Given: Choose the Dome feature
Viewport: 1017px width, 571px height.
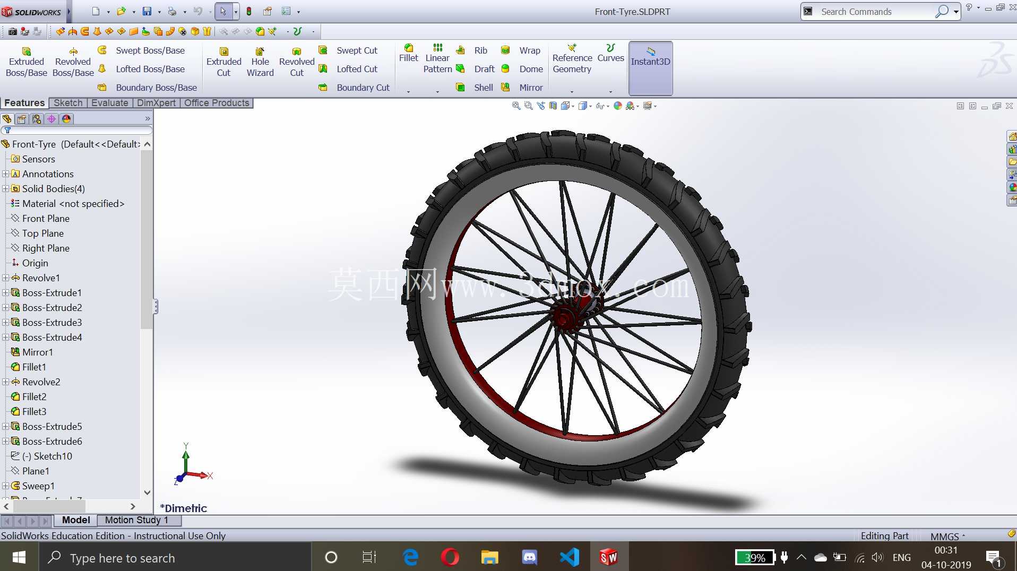Looking at the screenshot, I should tap(522, 69).
